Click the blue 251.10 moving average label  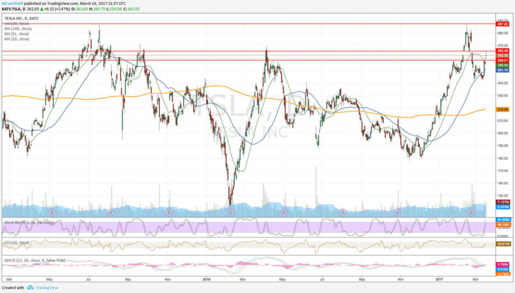click(502, 70)
